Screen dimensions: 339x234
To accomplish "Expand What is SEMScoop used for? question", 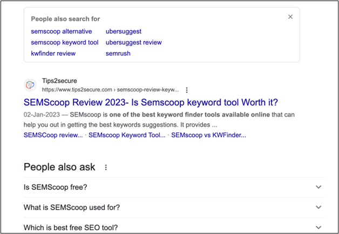I will coord(174,208).
